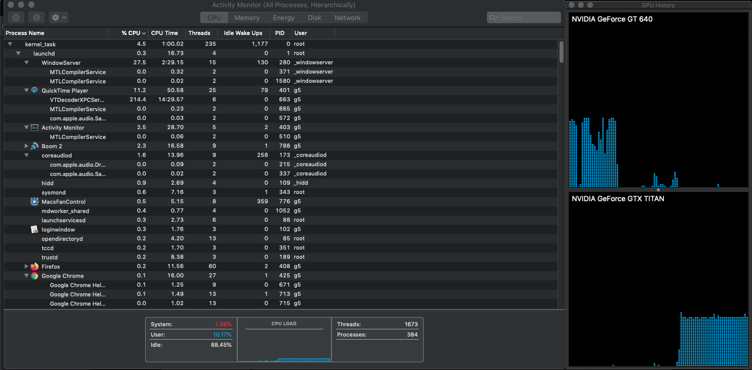Image resolution: width=752 pixels, height=370 pixels.
Task: Select the com.apple.audio.Dr... process row
Action: click(x=281, y=165)
